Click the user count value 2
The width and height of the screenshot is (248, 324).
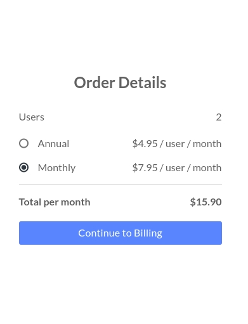tap(219, 117)
